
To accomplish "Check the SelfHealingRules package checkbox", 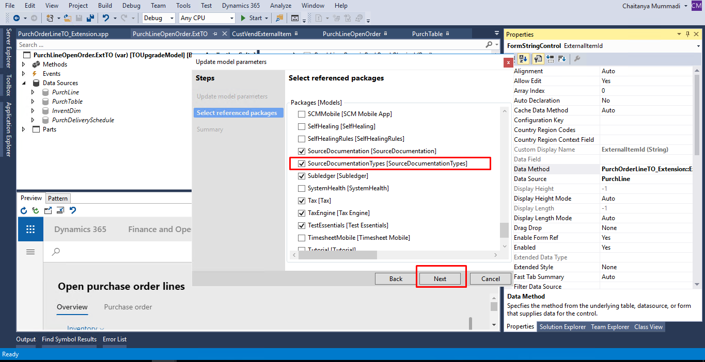I will click(x=302, y=139).
